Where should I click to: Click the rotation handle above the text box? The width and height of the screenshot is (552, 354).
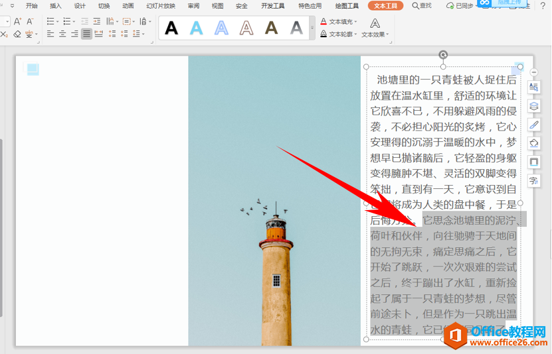(x=443, y=55)
